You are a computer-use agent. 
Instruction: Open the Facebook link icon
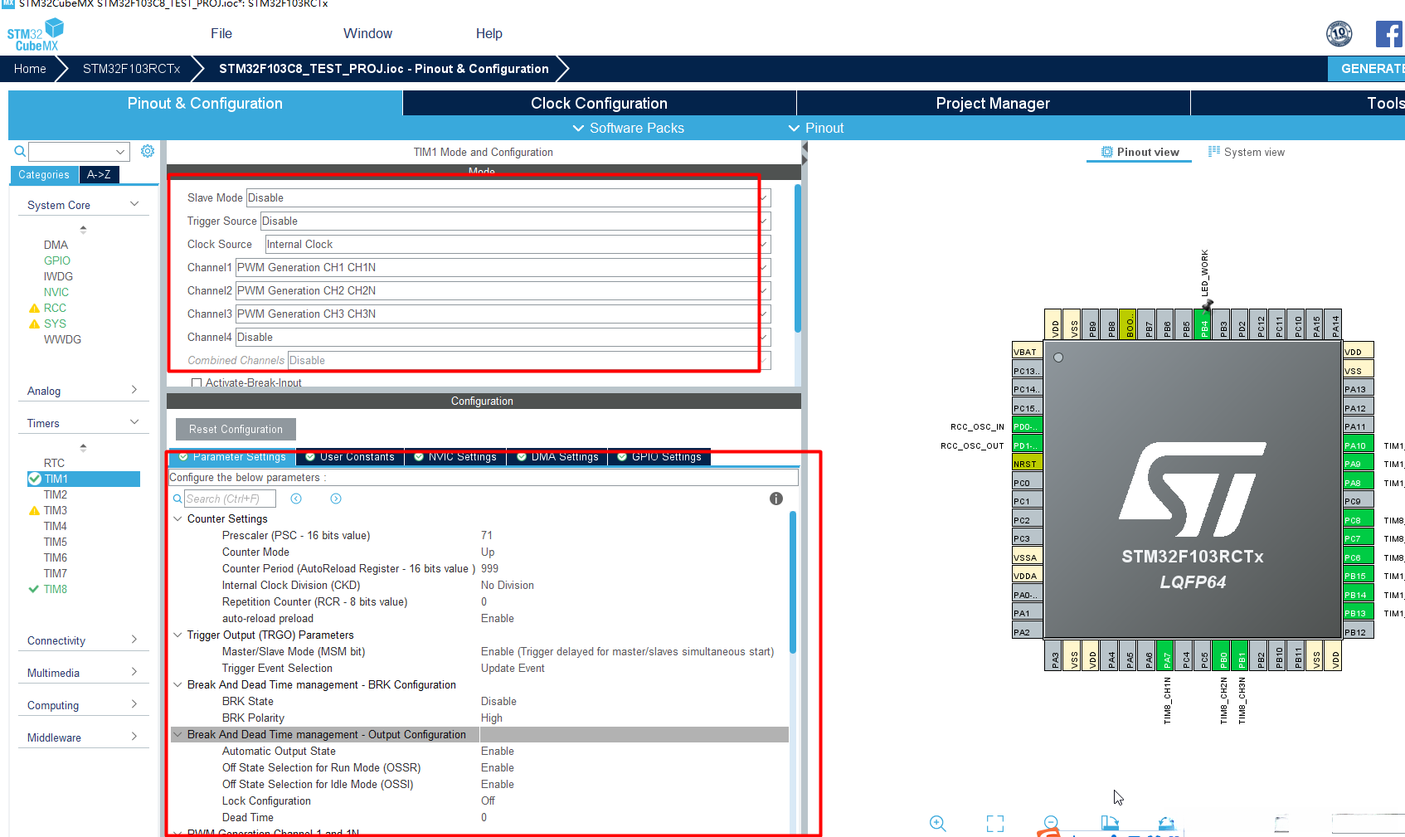tap(1388, 34)
